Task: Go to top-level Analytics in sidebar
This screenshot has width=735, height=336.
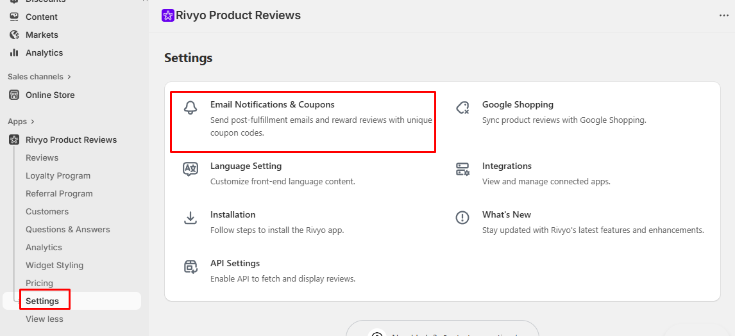Action: (x=44, y=53)
